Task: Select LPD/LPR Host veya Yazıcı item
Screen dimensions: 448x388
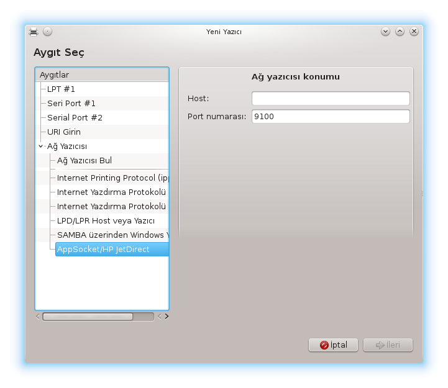Action: coord(112,221)
